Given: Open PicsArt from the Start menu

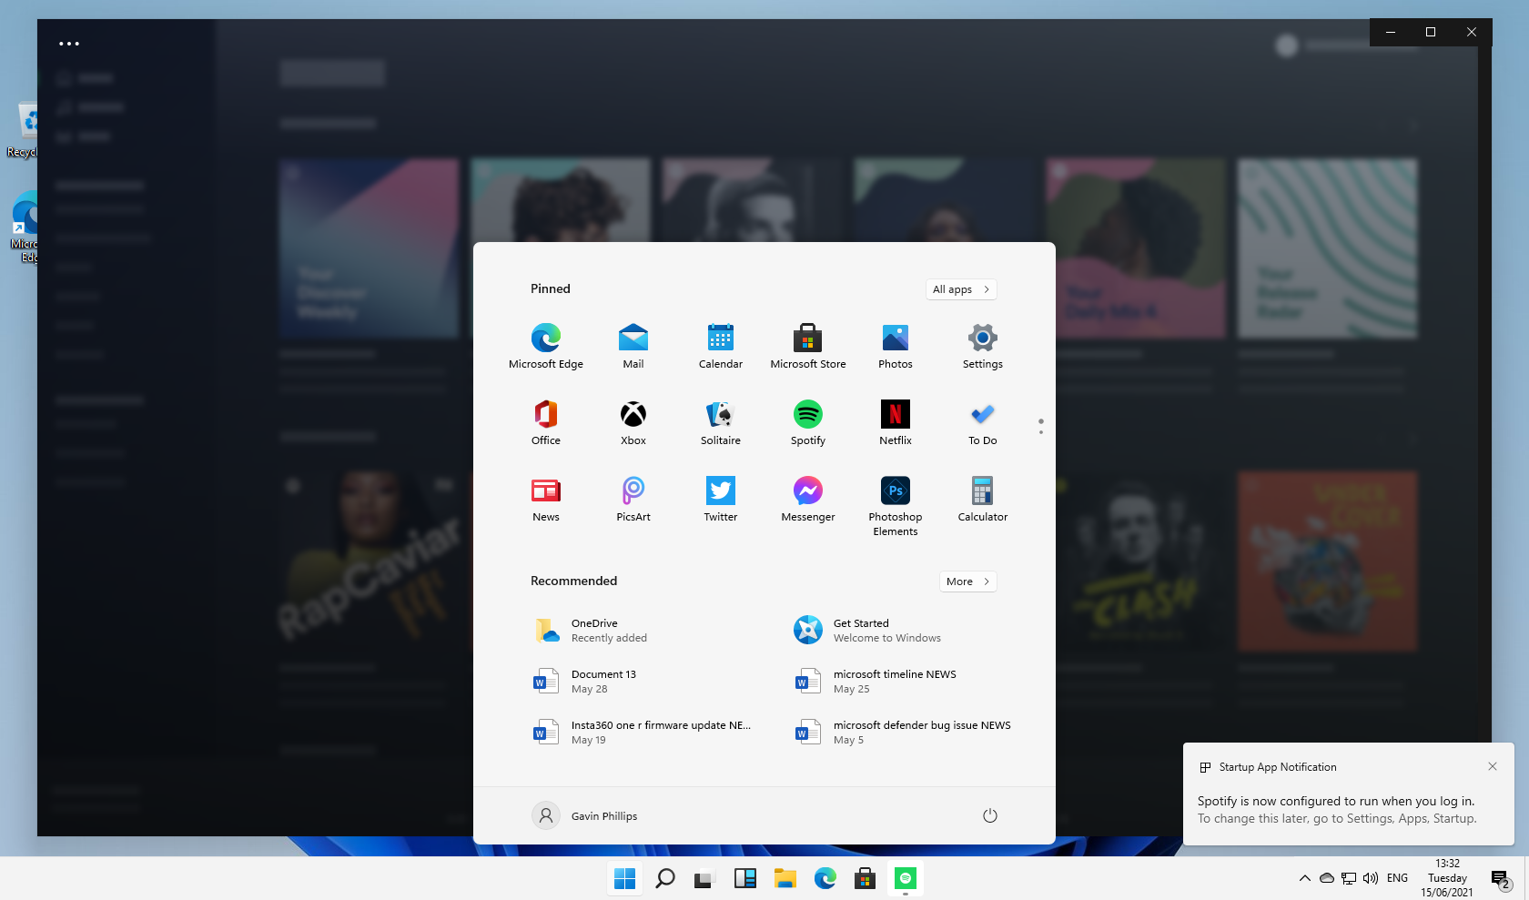Looking at the screenshot, I should [633, 499].
